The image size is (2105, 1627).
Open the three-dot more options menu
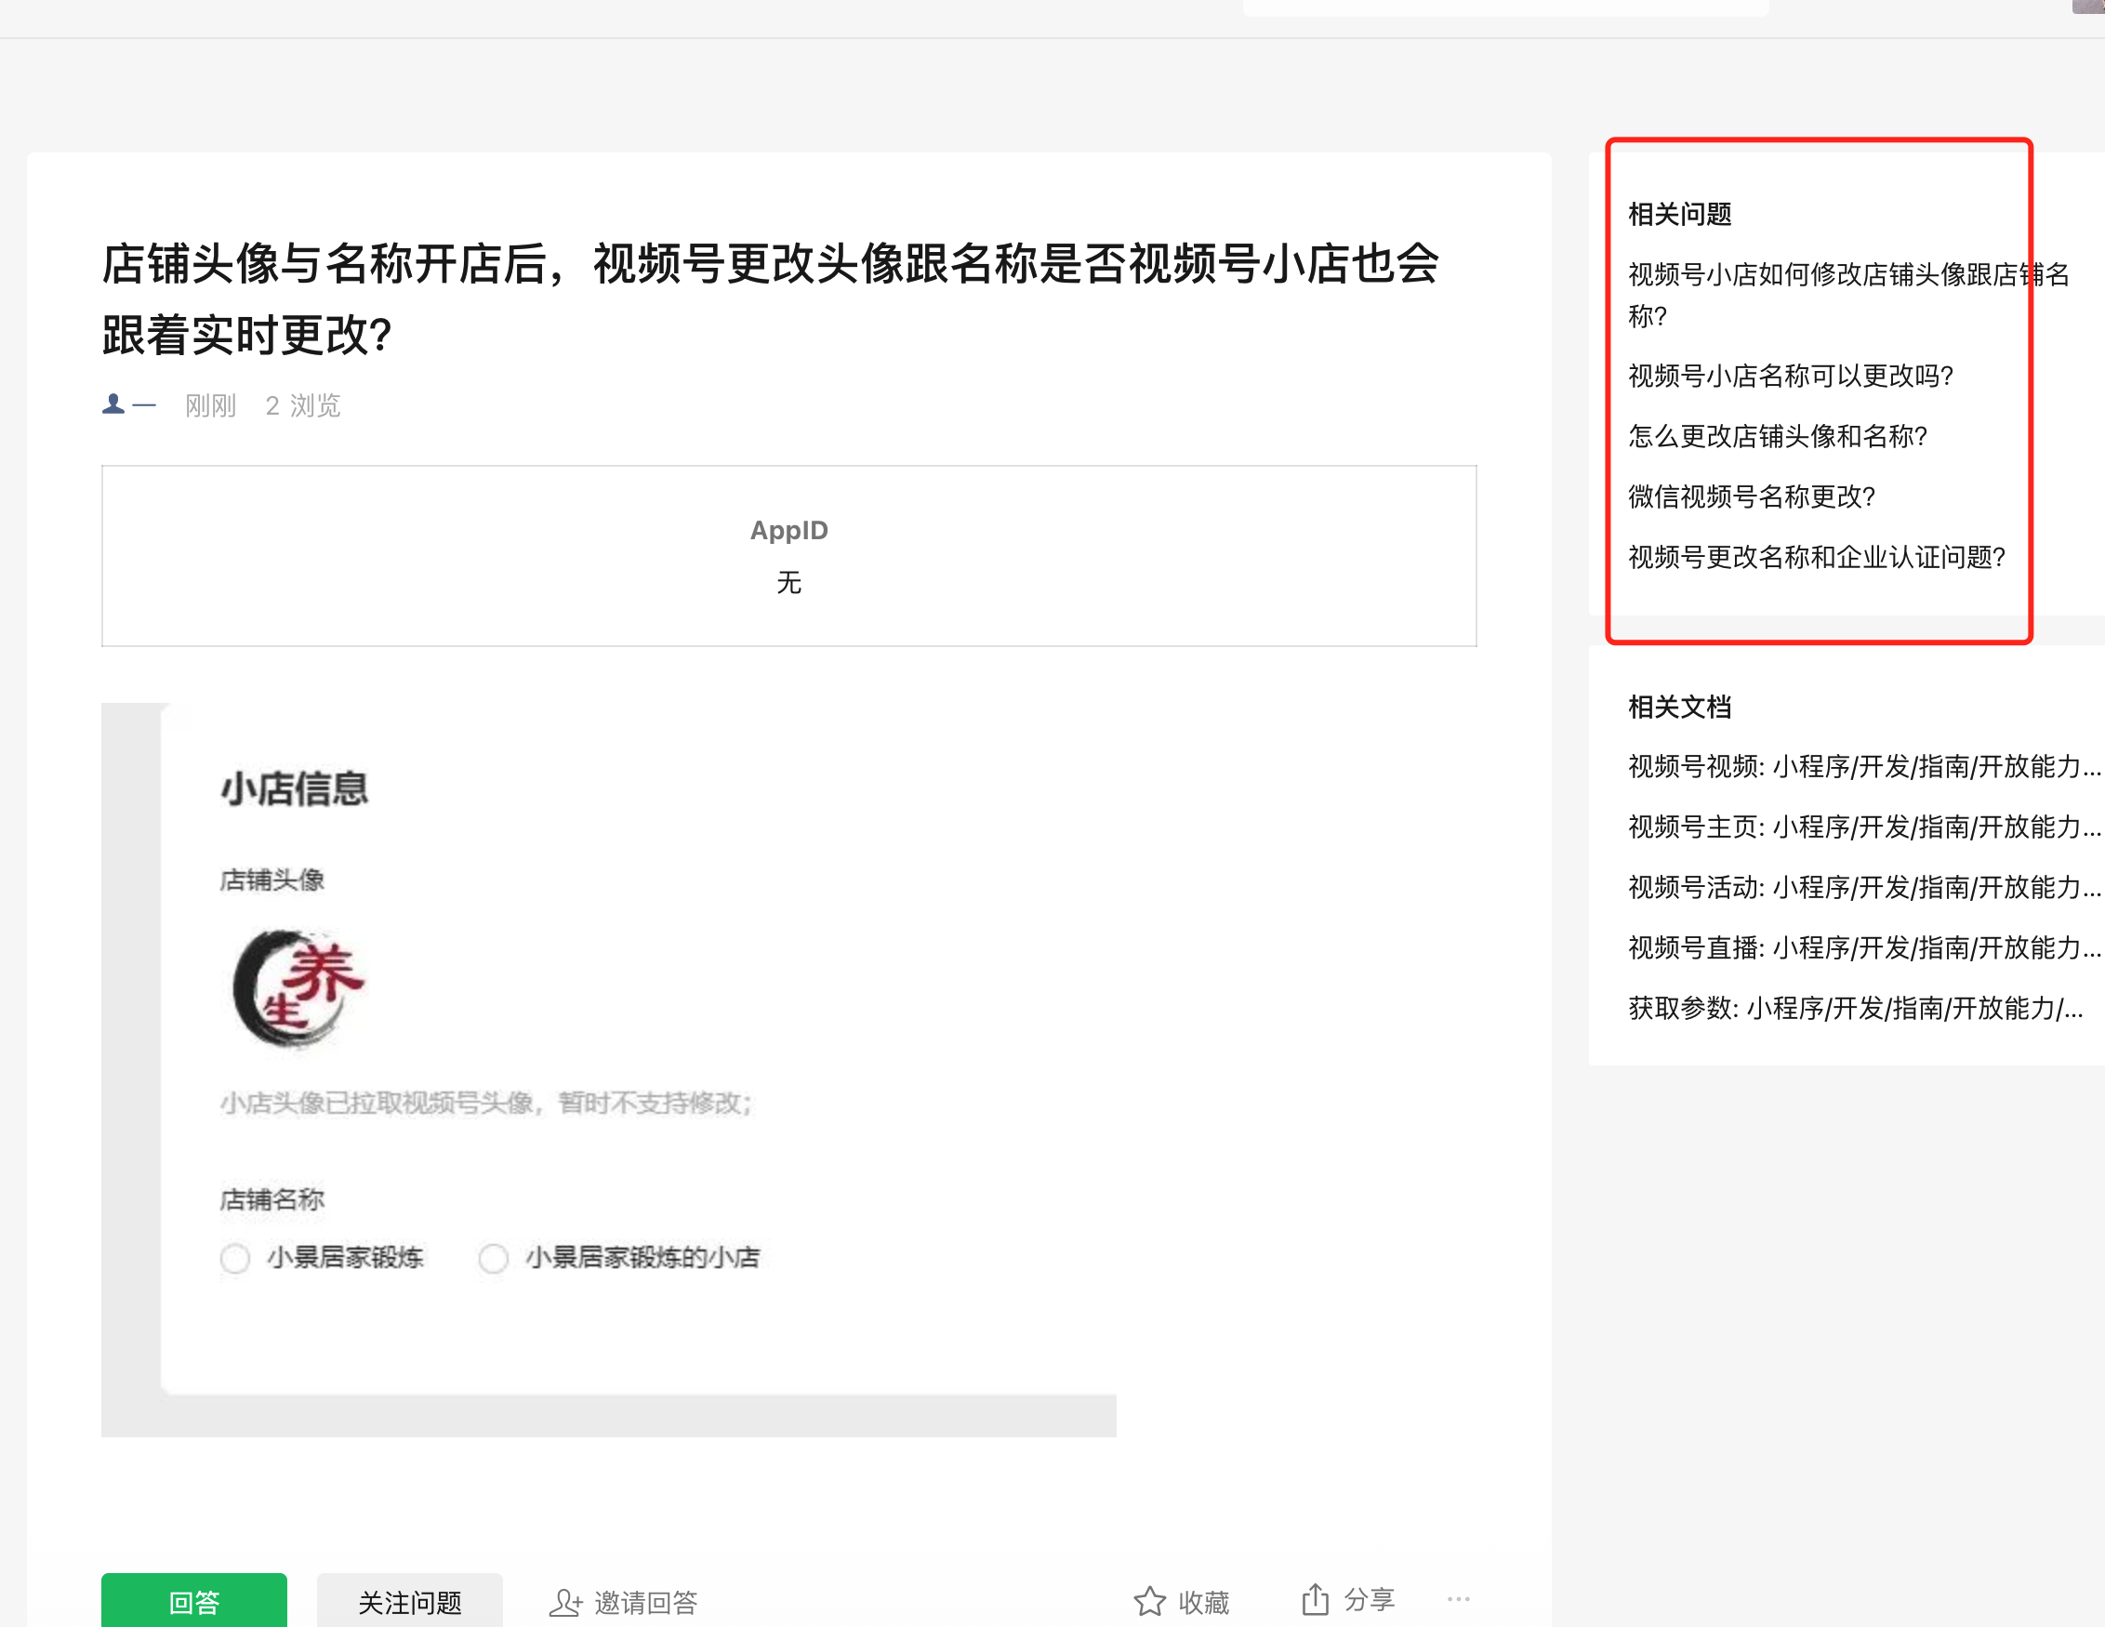1458,1599
